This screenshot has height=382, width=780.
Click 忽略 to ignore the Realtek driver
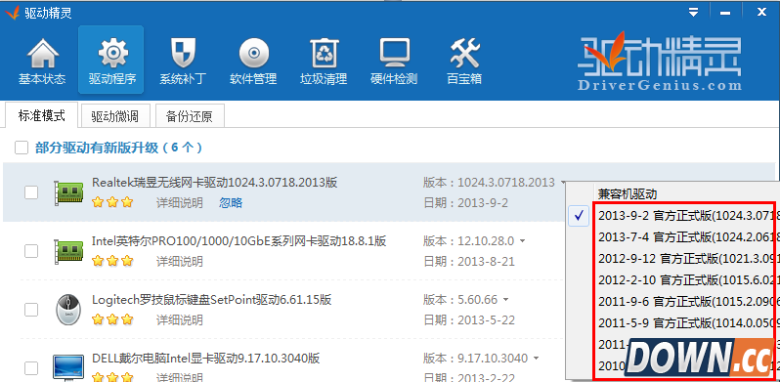[x=231, y=202]
